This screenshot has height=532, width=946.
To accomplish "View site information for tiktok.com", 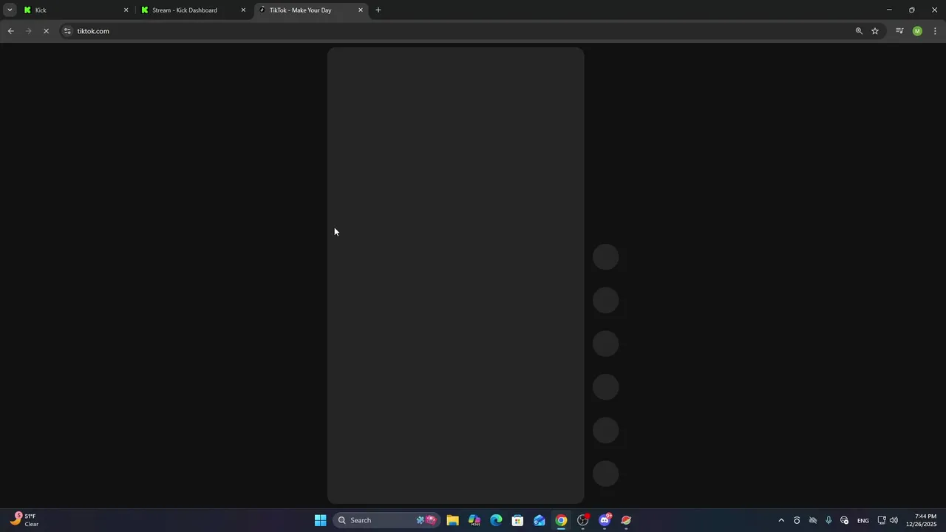I will pyautogui.click(x=67, y=31).
